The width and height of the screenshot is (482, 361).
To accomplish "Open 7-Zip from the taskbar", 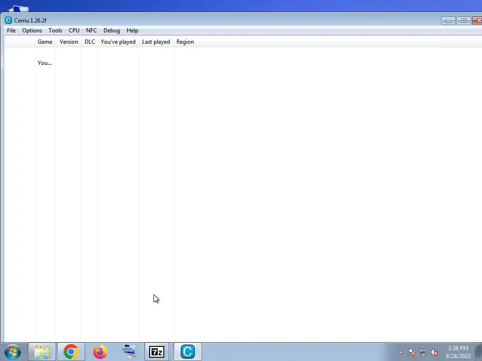I will click(x=157, y=352).
